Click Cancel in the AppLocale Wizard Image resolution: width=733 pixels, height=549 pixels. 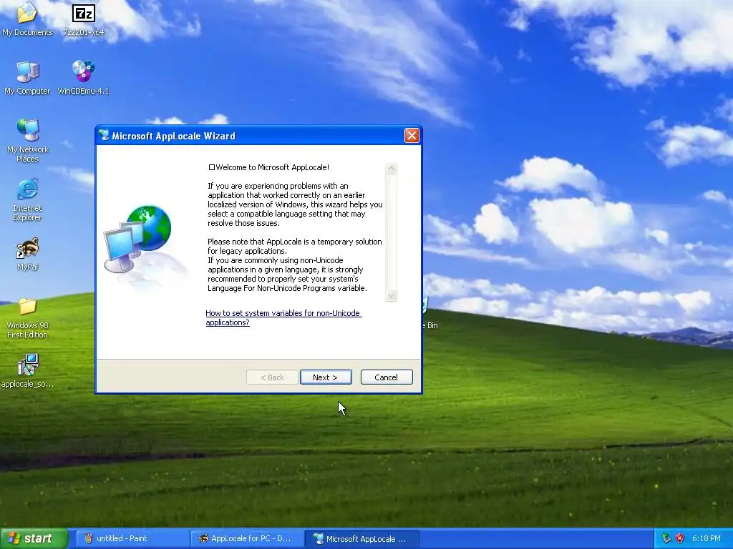coord(387,377)
